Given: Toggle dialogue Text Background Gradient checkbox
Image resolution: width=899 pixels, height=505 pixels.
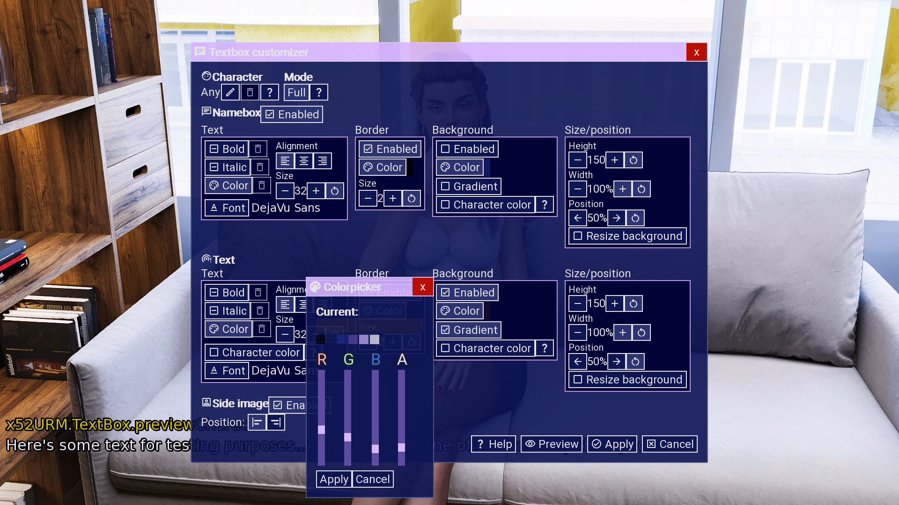Looking at the screenshot, I should pos(469,330).
